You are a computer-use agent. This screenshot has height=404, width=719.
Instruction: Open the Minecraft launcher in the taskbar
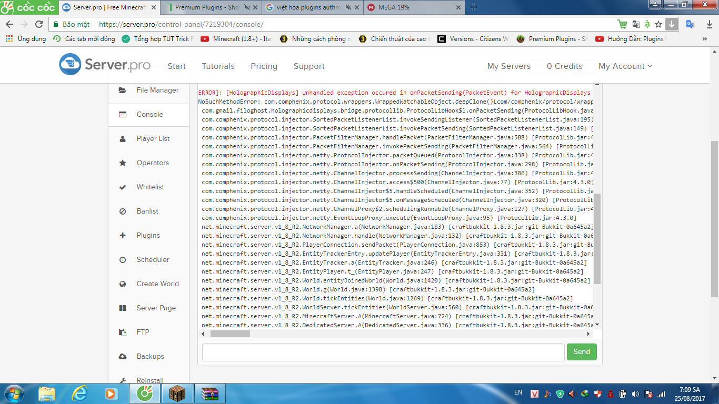177,393
